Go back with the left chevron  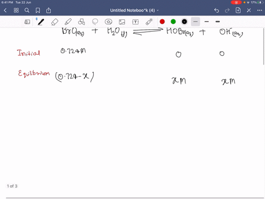click(x=5, y=11)
